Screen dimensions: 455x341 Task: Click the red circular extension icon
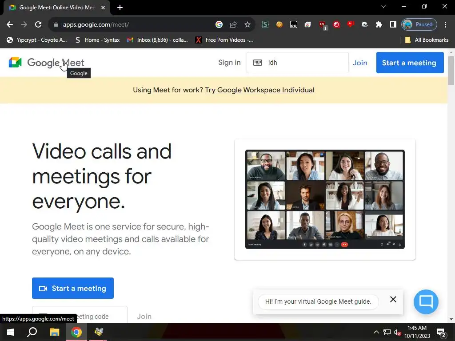336,24
